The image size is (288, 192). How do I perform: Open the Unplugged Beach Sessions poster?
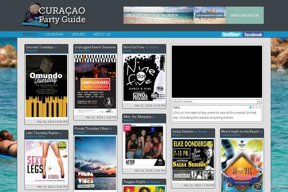[x=96, y=84]
